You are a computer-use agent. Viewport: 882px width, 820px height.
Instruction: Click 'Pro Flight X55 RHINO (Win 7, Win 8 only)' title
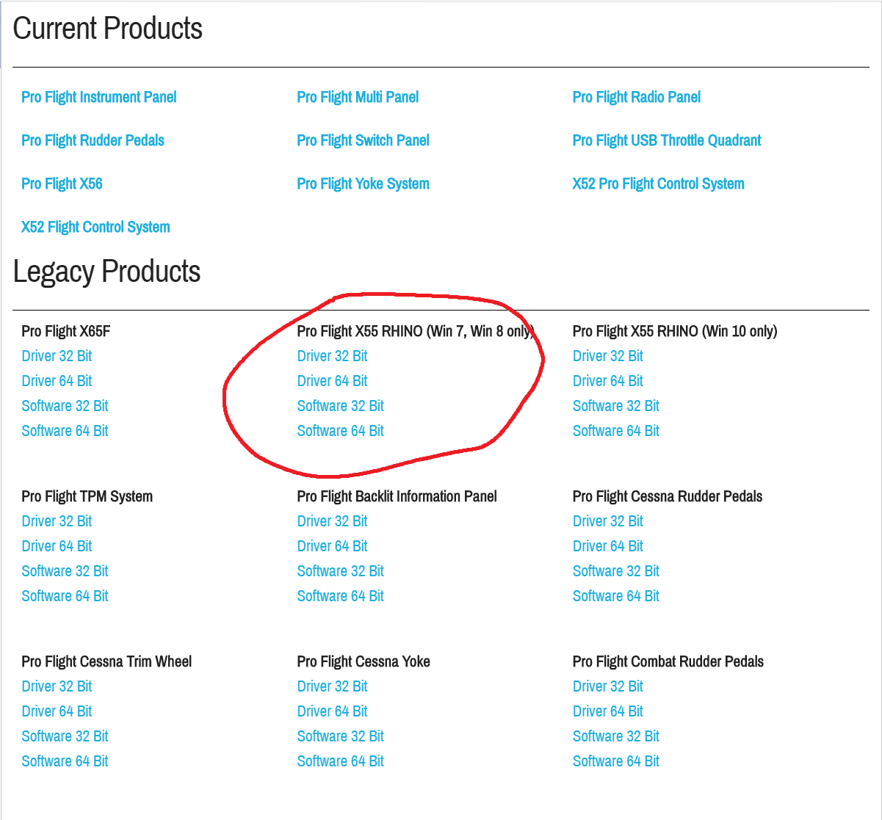[416, 331]
